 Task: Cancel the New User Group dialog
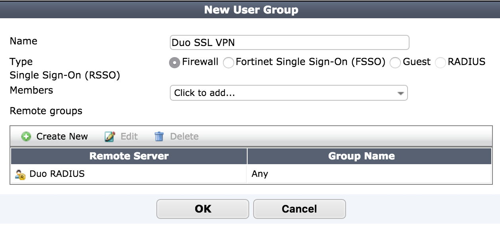pyautogui.click(x=300, y=209)
